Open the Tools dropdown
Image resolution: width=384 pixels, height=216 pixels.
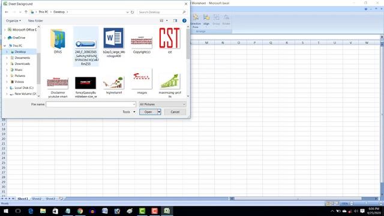tap(128, 112)
